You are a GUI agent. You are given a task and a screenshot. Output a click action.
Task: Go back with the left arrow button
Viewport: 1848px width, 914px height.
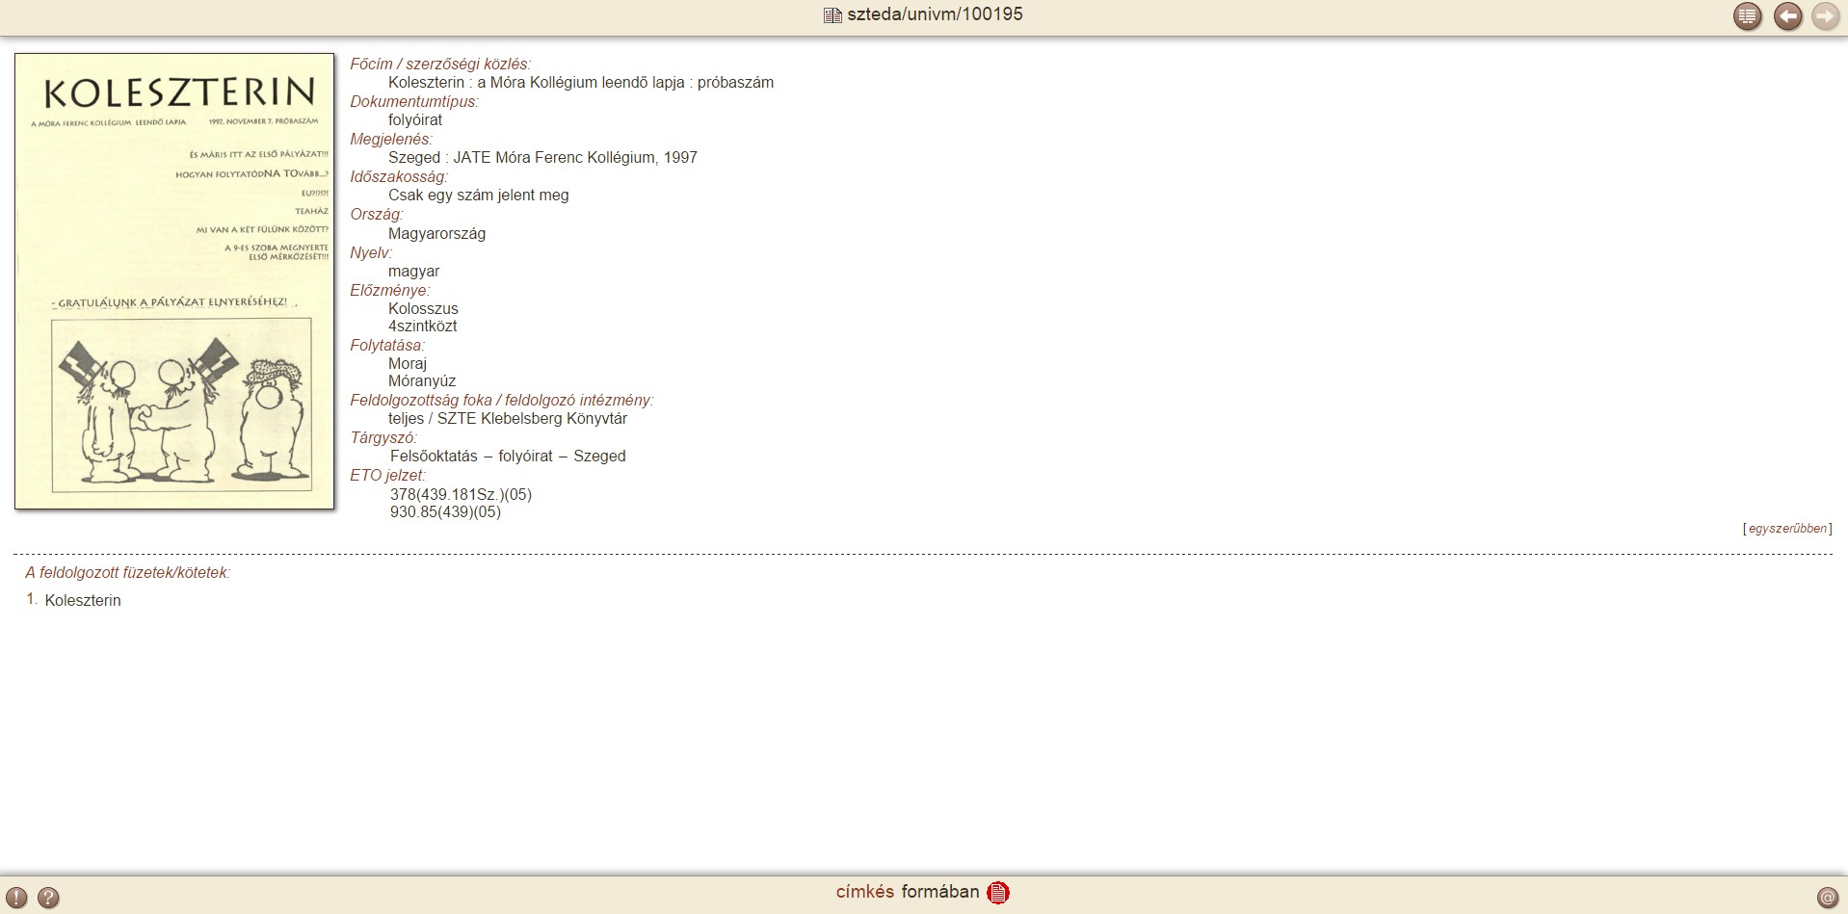coord(1788,16)
